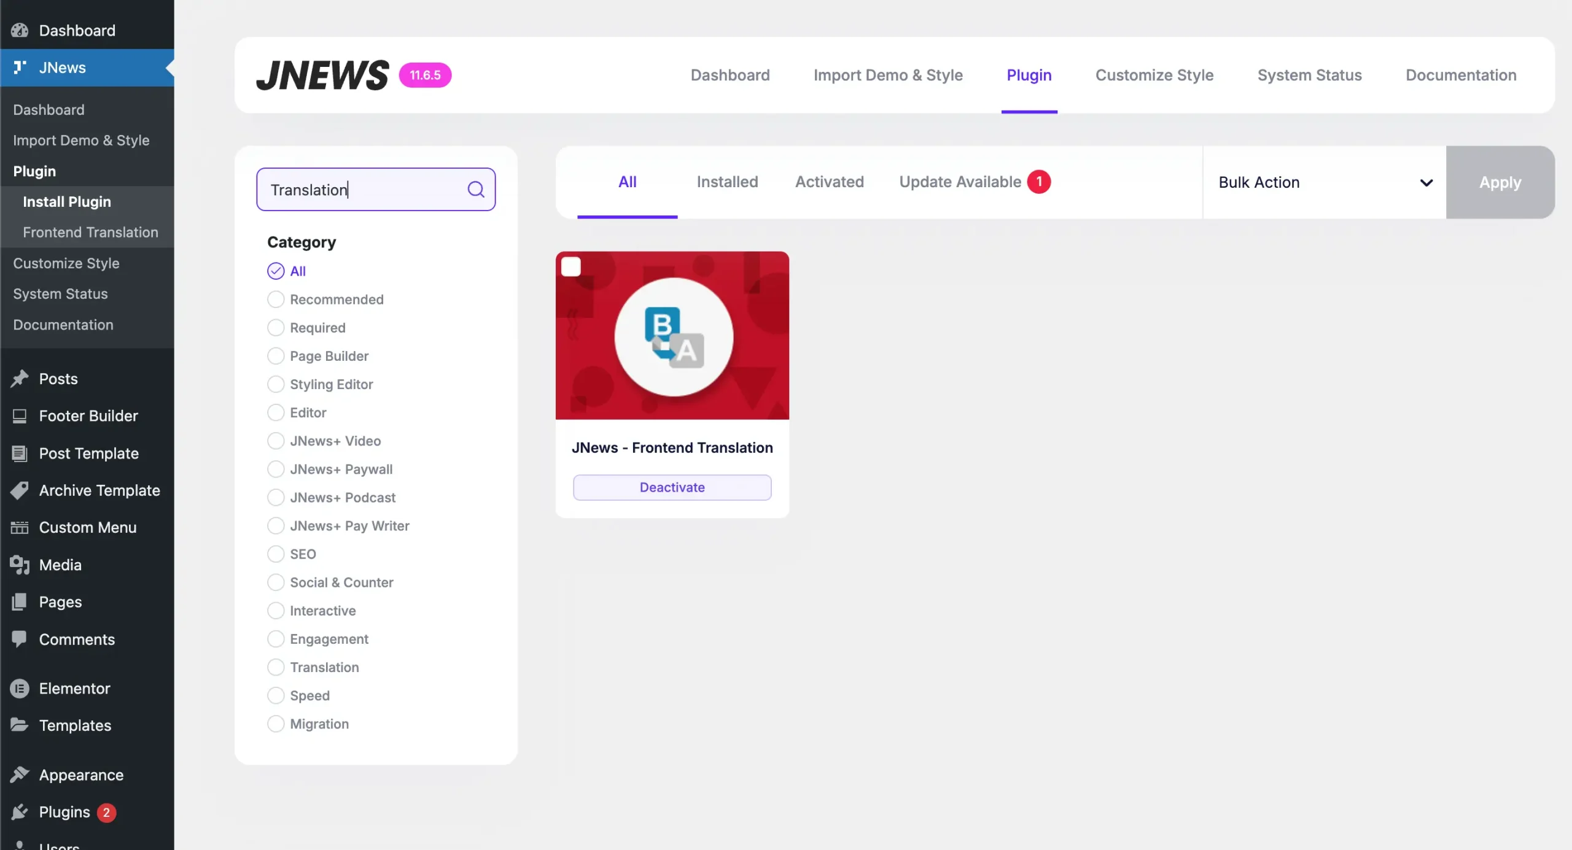Deactivate the JNews Frontend Translation plugin

click(672, 487)
